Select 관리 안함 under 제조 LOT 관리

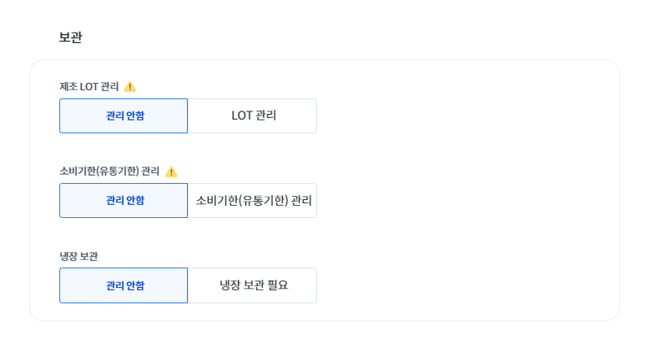[x=124, y=115]
